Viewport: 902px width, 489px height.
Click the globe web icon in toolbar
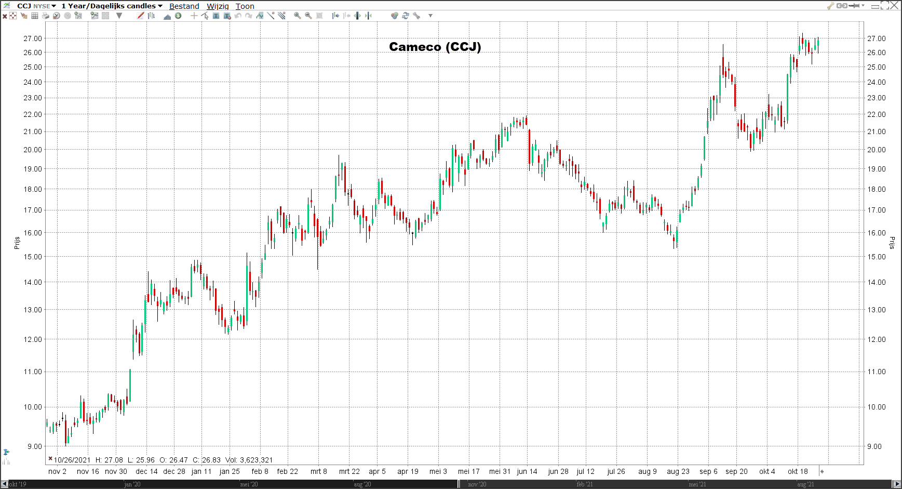click(395, 16)
